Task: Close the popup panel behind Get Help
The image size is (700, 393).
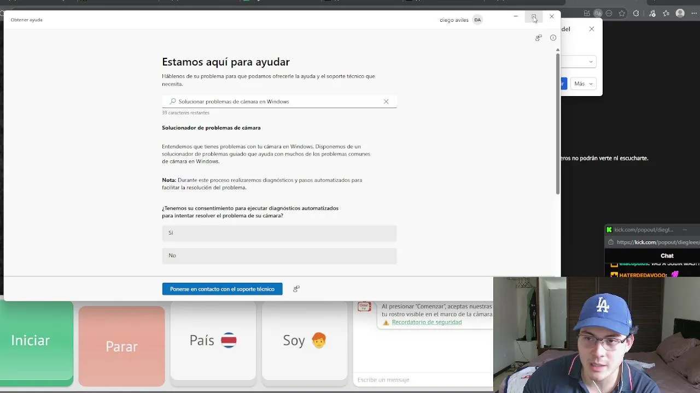Action: click(591, 29)
